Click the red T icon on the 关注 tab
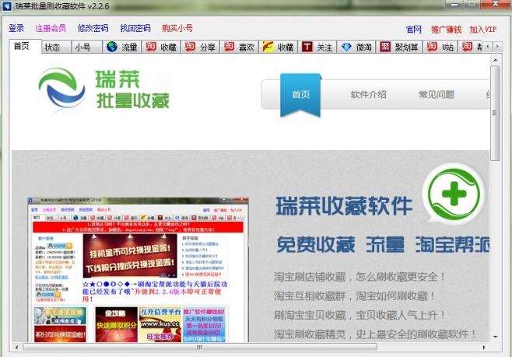512x357 pixels. pyautogui.click(x=307, y=47)
